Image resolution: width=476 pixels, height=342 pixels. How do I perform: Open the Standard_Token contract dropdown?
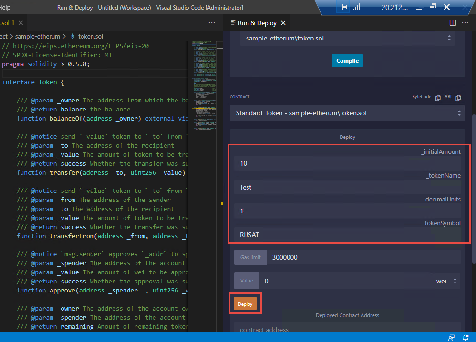(x=347, y=113)
